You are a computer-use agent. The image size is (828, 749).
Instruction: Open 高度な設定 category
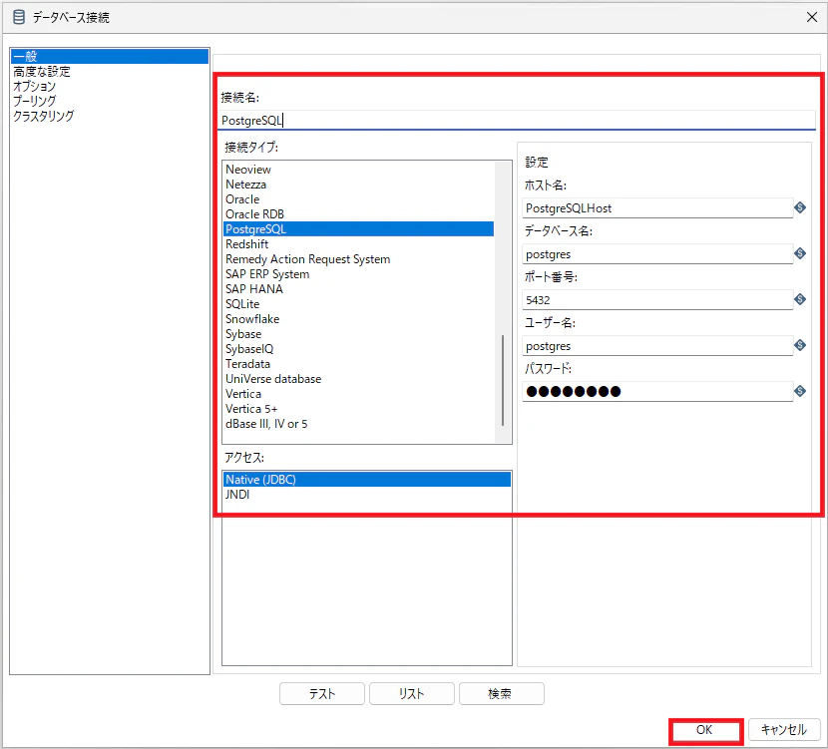(x=42, y=71)
